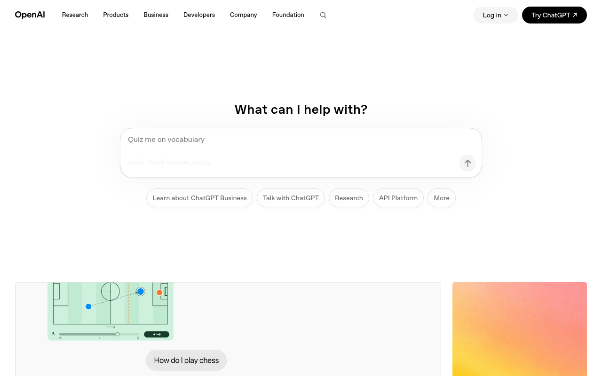This screenshot has height=376, width=602.
Task: Open the Research menu in the top navigation
Action: click(75, 15)
